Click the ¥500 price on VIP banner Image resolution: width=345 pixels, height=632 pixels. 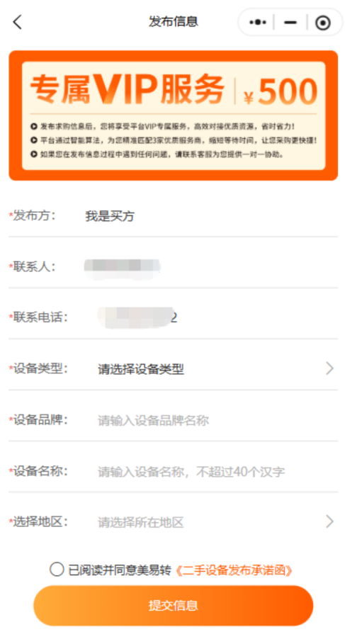click(281, 92)
